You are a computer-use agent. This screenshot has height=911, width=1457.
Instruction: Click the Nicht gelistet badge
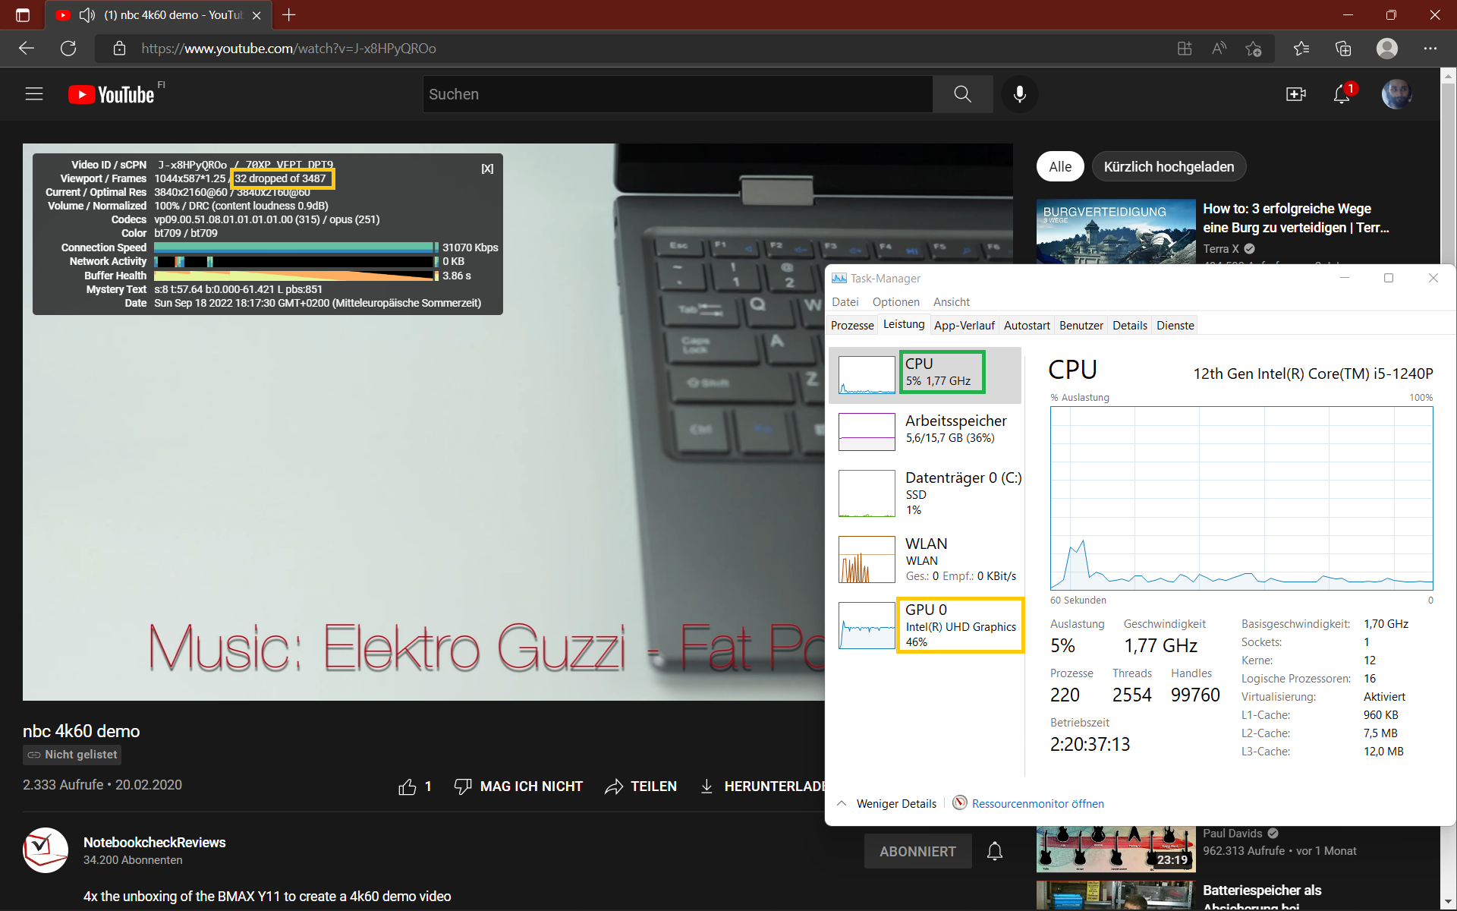[72, 755]
